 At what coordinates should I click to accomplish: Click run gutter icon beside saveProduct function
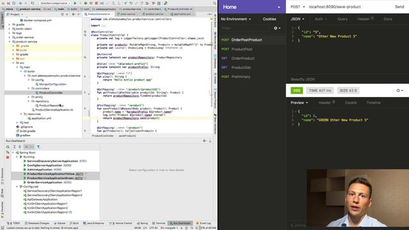(x=85, y=109)
